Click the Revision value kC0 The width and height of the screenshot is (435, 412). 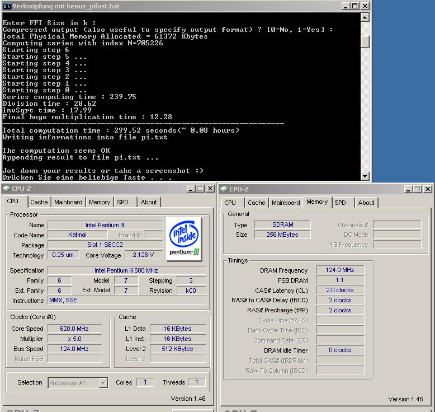[191, 291]
